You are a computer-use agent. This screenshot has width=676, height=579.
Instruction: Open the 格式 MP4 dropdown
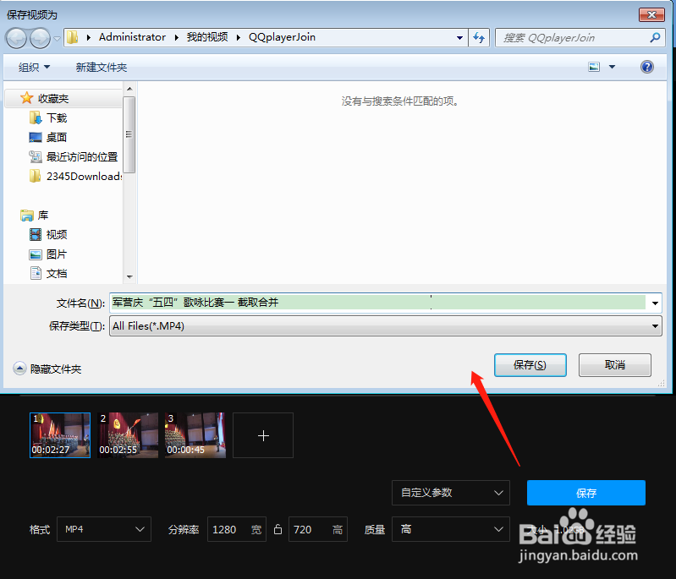[104, 529]
